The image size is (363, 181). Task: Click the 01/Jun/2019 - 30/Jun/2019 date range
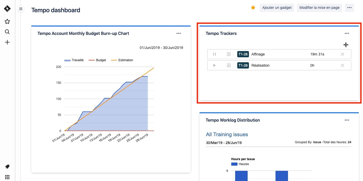tap(161, 48)
